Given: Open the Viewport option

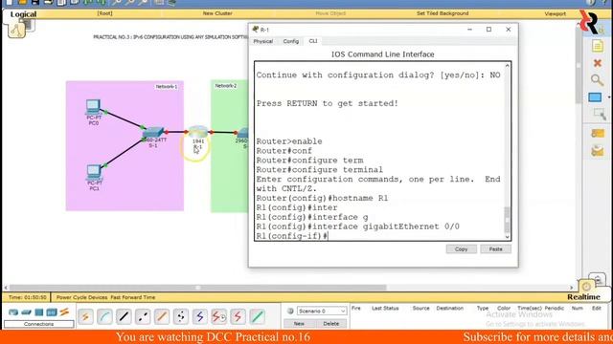Looking at the screenshot, I should (556, 13).
